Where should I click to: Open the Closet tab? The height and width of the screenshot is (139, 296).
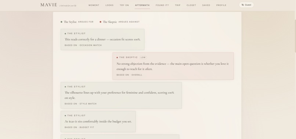coord(191,5)
